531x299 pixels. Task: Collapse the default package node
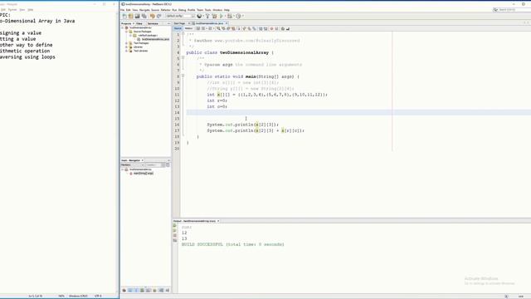[x=130, y=35]
